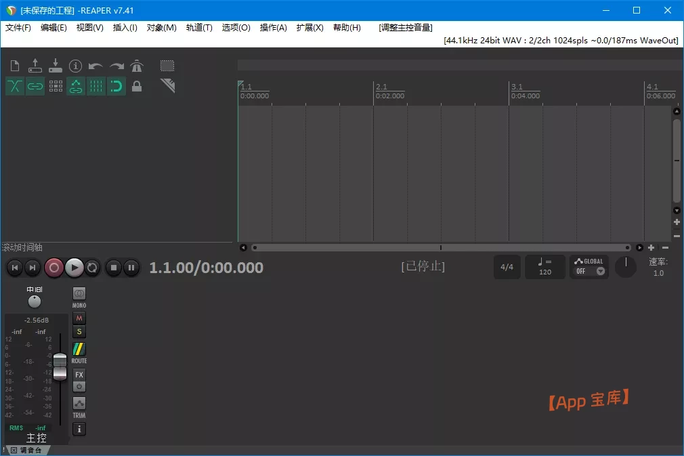Open the grid settings toolbar icon
This screenshot has width=684, height=456.
point(56,86)
